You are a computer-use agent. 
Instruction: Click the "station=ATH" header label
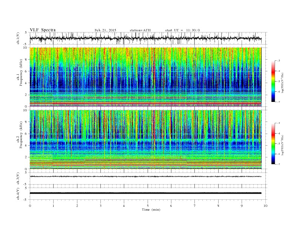coord(140,30)
